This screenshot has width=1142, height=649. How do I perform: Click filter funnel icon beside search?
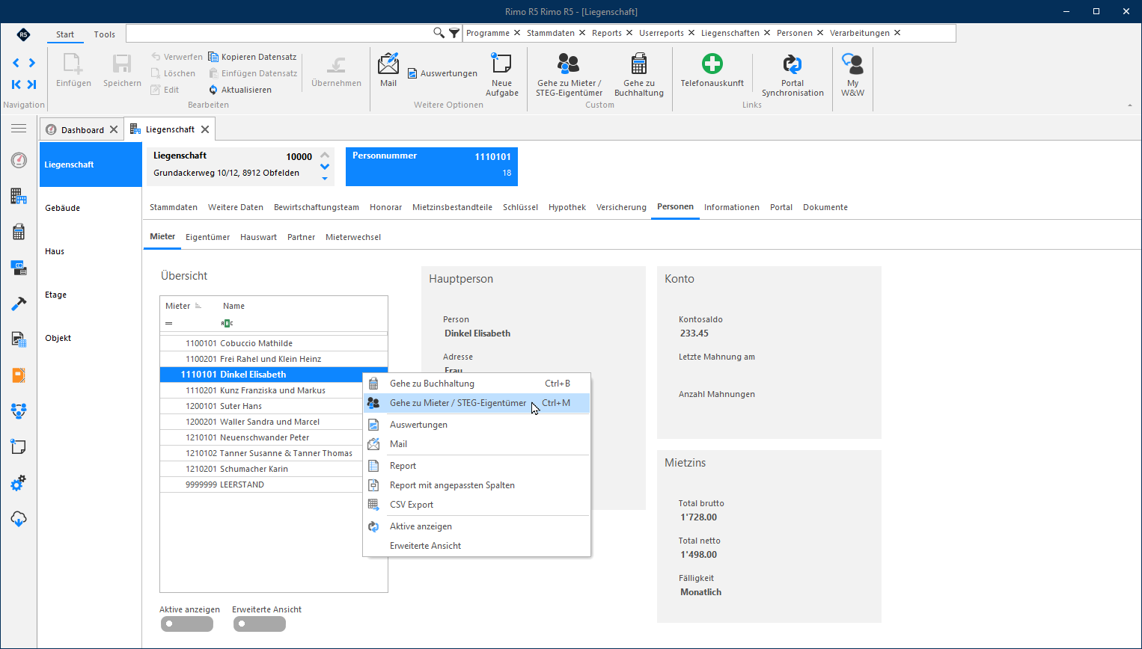454,33
